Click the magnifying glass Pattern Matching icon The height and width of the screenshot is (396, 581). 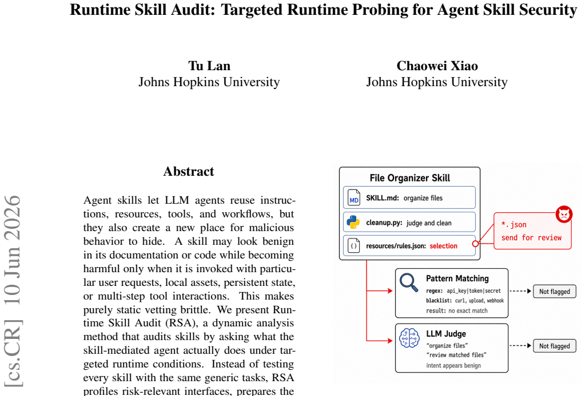409,283
